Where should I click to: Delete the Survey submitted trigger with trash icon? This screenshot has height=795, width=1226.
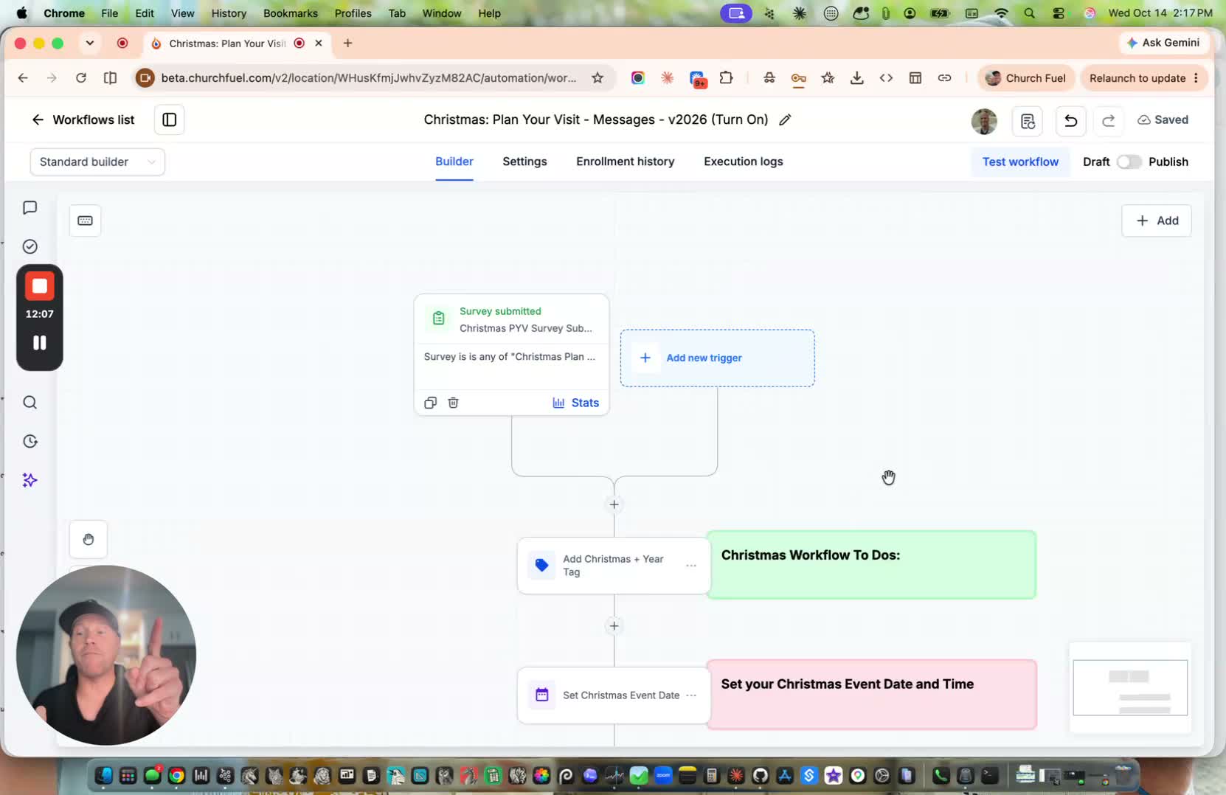(453, 403)
